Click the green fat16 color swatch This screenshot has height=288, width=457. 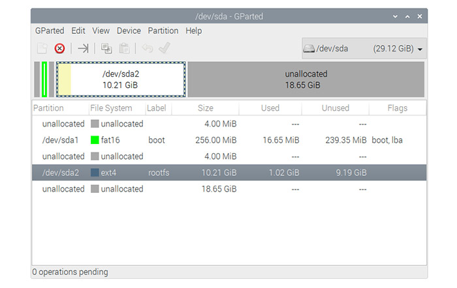95,140
